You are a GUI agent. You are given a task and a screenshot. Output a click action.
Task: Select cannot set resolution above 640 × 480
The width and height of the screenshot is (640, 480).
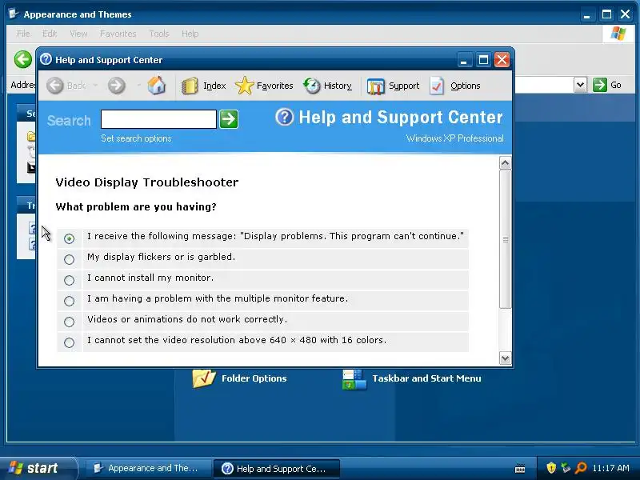pyautogui.click(x=69, y=342)
